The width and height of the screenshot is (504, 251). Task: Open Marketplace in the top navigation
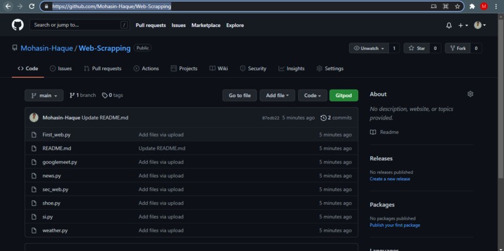(x=206, y=25)
